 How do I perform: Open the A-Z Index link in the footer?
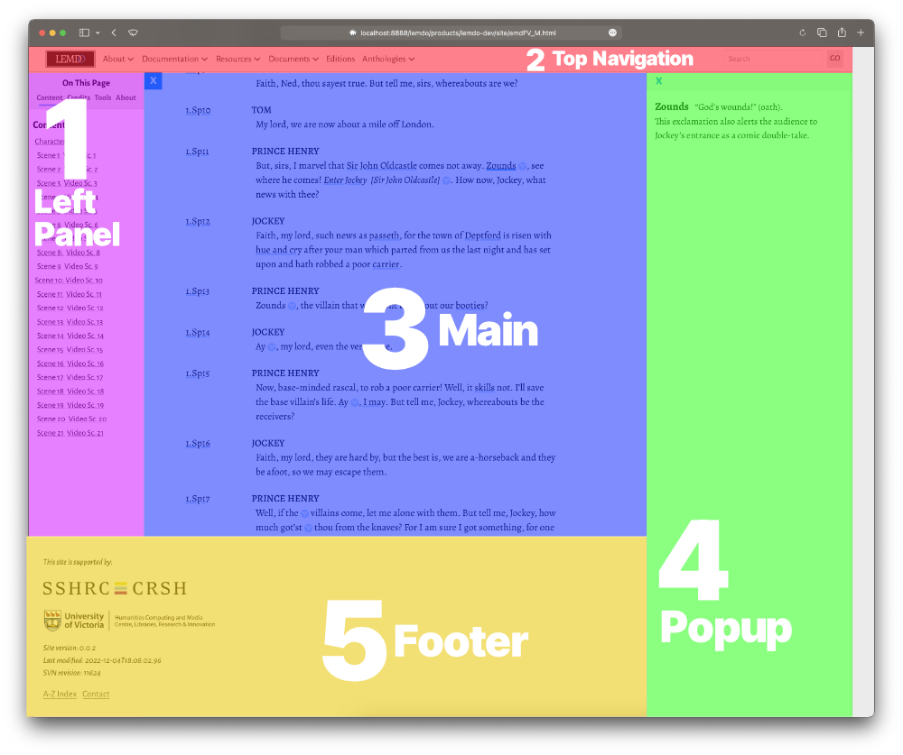point(60,694)
